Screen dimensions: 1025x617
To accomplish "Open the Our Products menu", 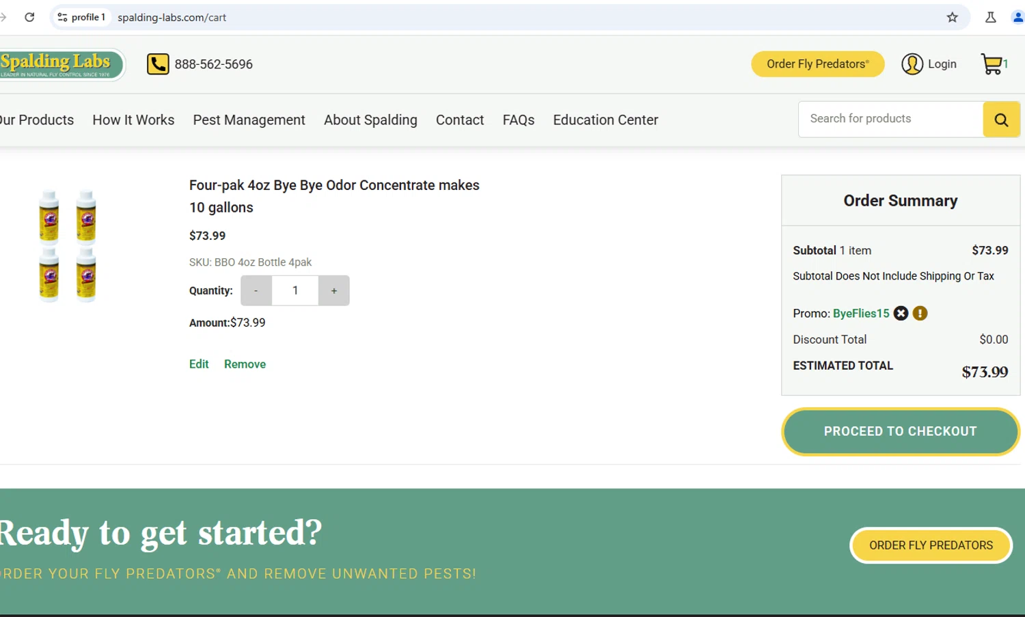I will [37, 120].
